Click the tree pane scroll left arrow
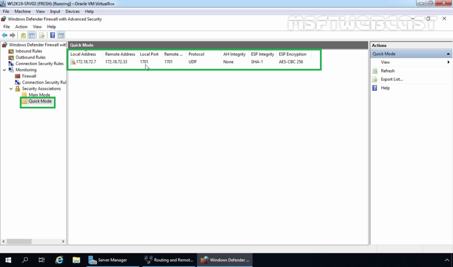The image size is (453, 267). click(x=4, y=241)
